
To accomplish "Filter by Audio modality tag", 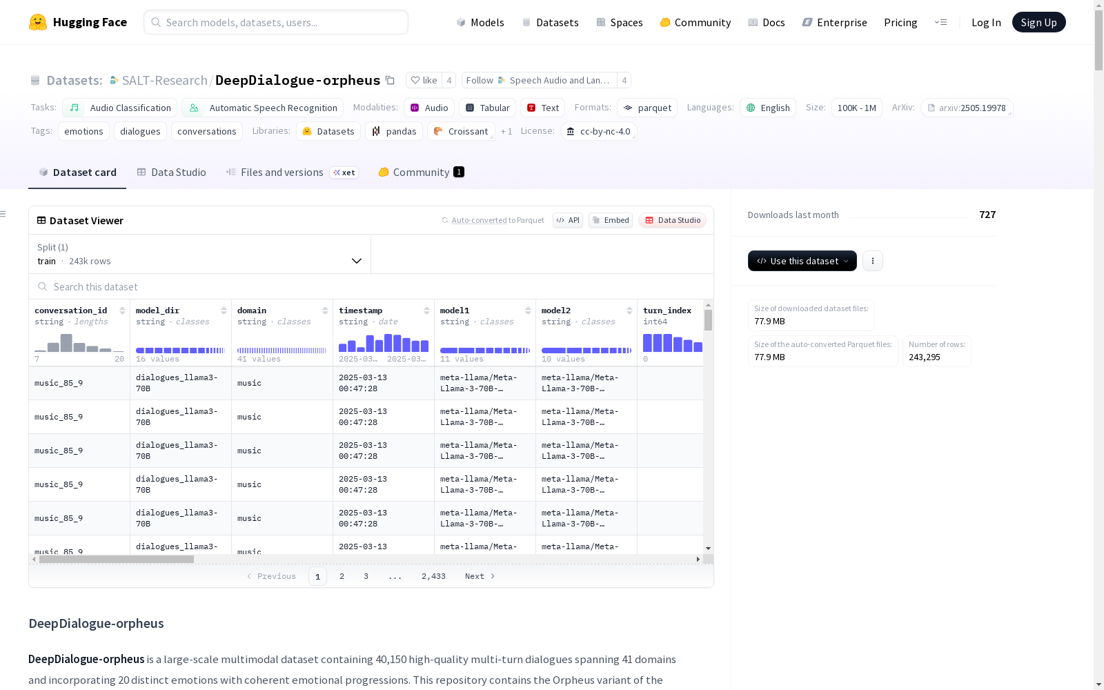I will point(429,108).
